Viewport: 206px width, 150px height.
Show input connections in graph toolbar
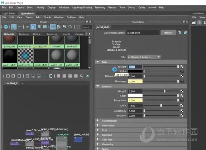click(8, 76)
